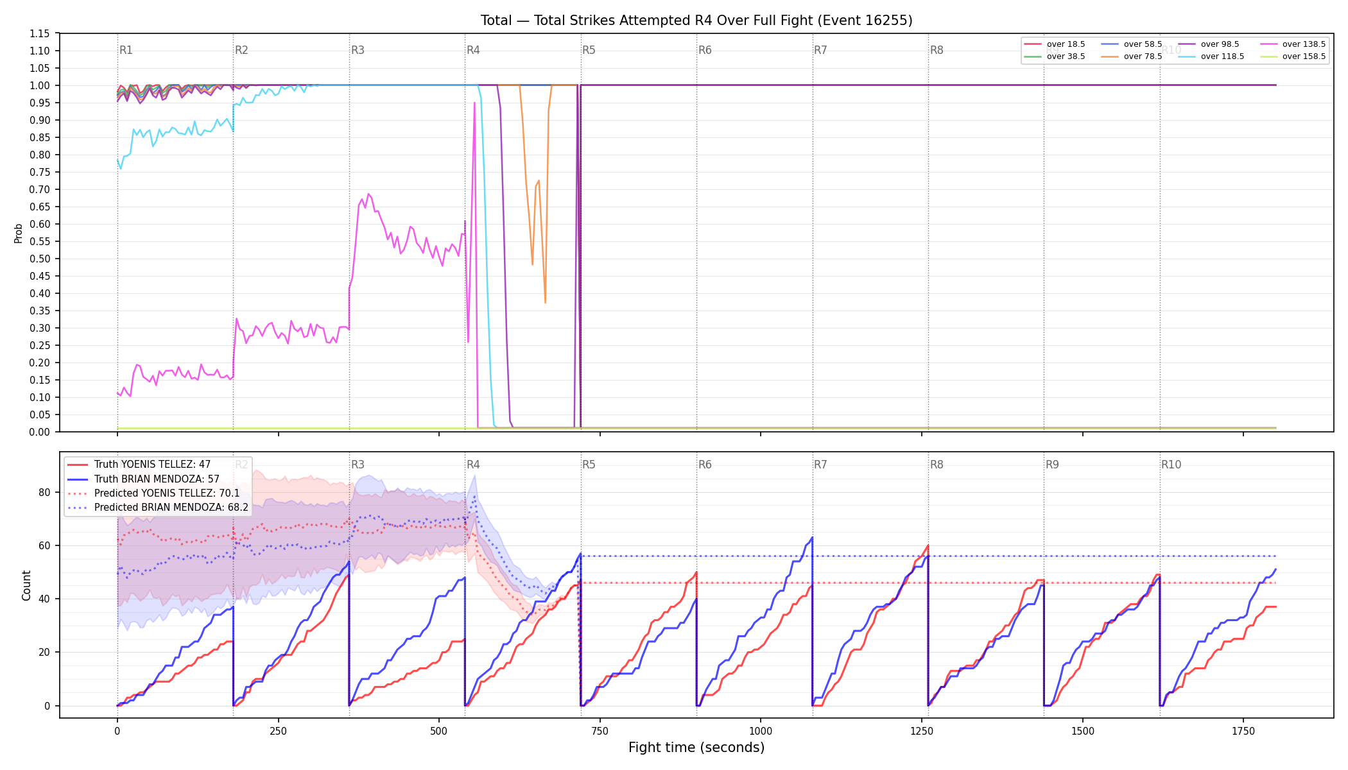Click the 'over 118.5' legend entry
This screenshot has height=770, width=1348.
pos(1211,56)
